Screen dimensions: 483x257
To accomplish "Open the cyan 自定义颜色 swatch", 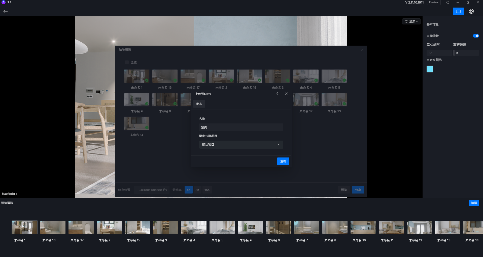I will [x=430, y=69].
